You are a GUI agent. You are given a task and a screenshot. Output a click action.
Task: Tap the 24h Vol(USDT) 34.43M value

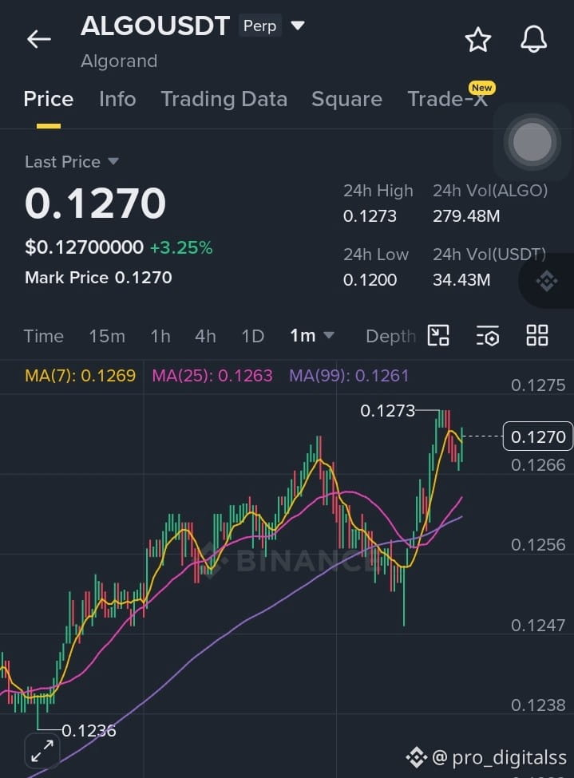pos(461,279)
